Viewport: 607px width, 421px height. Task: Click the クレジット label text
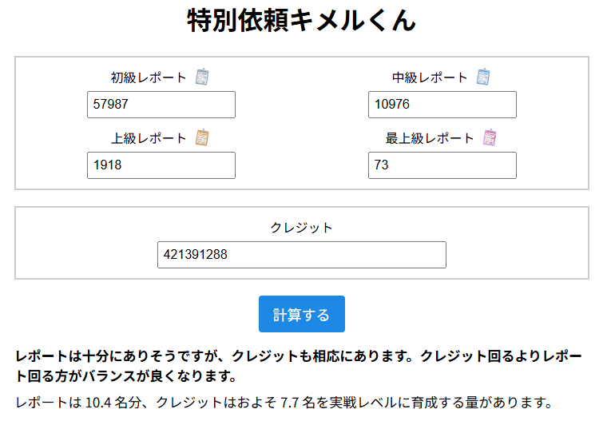pyautogui.click(x=302, y=228)
